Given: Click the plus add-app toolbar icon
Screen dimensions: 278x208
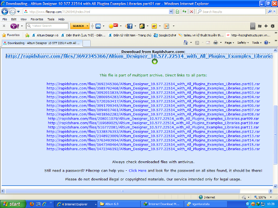Looking at the screenshot, I should (x=266, y=26).
